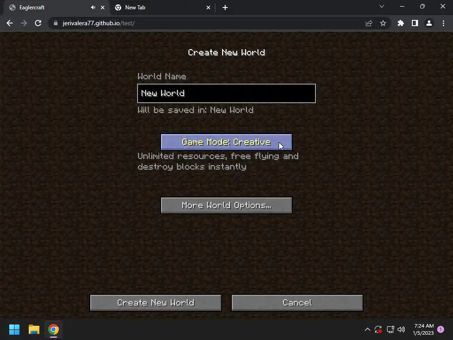Click the address bar URL

click(99, 23)
